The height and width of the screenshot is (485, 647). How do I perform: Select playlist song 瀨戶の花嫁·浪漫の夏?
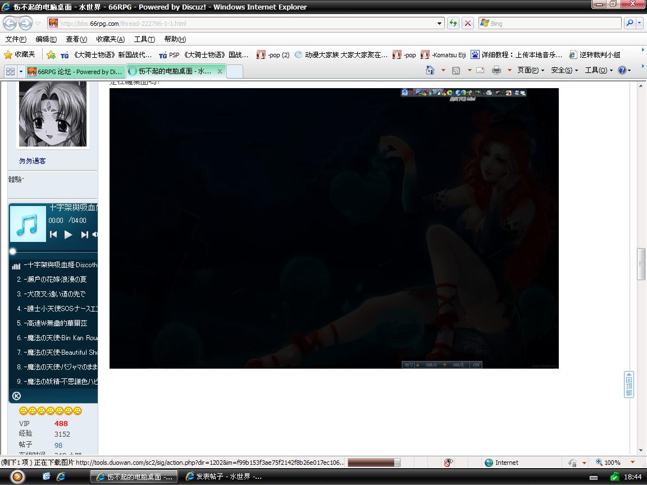pyautogui.click(x=53, y=279)
